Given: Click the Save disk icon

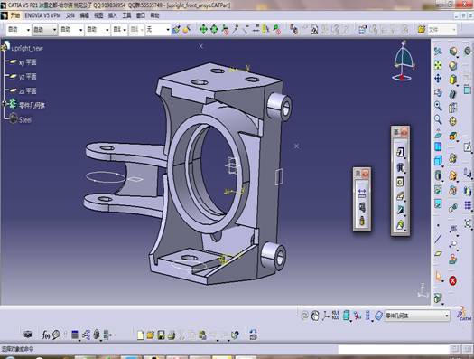Looking at the screenshot, I should [161, 335].
